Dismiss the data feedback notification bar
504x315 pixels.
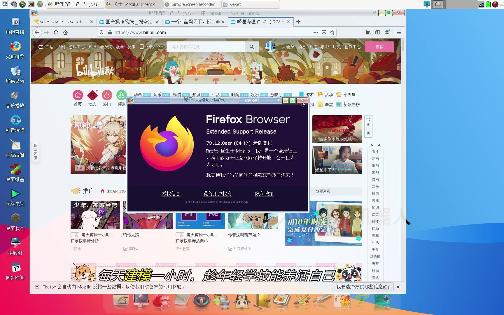(398, 287)
